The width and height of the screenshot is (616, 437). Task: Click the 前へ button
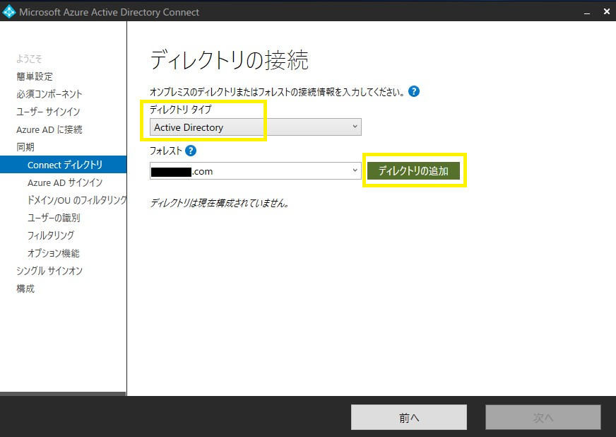point(409,417)
